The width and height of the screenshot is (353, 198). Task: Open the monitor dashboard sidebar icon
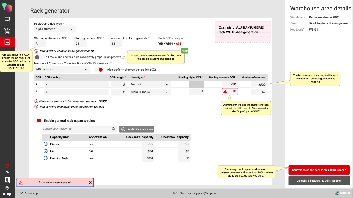(7, 20)
